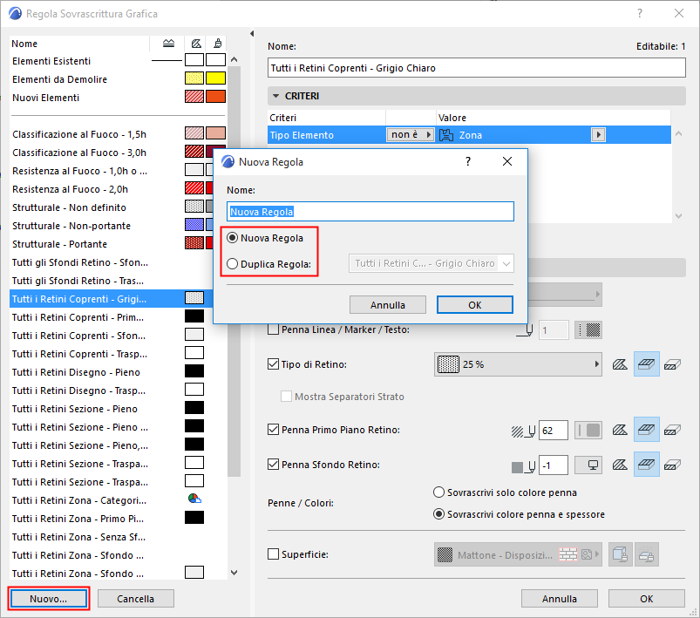Select 'Elementi Esistenti' rule

[51, 61]
